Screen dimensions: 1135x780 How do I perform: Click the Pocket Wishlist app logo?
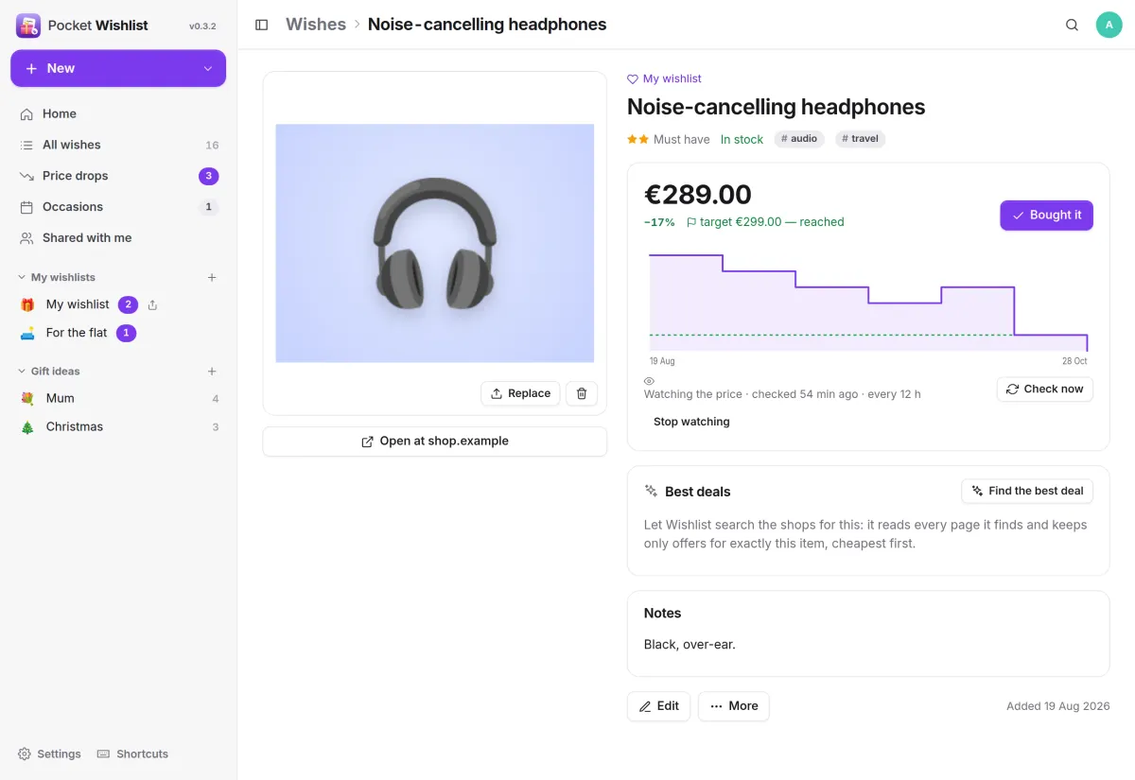tap(28, 26)
